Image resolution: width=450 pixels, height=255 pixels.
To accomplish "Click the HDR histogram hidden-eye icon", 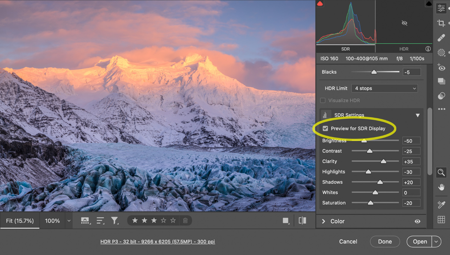I will (405, 23).
